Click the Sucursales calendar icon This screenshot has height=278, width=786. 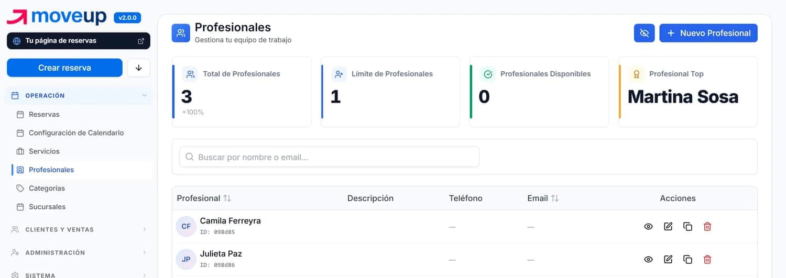coord(20,207)
